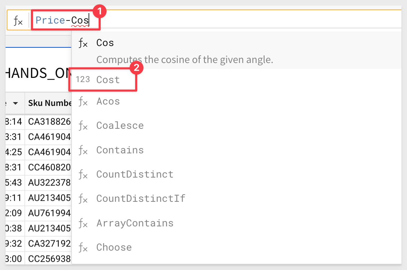Click the fx icon next to CountDistinct
This screenshot has height=270, width=407.
[x=83, y=174]
